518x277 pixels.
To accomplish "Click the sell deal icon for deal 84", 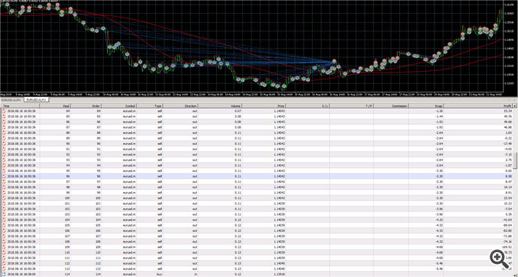I will (4, 111).
